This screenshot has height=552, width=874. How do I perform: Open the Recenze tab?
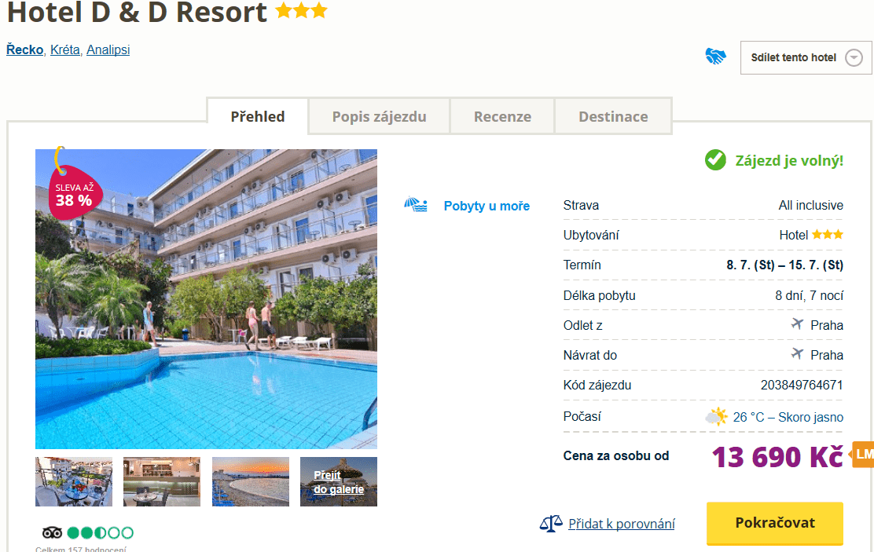click(502, 116)
